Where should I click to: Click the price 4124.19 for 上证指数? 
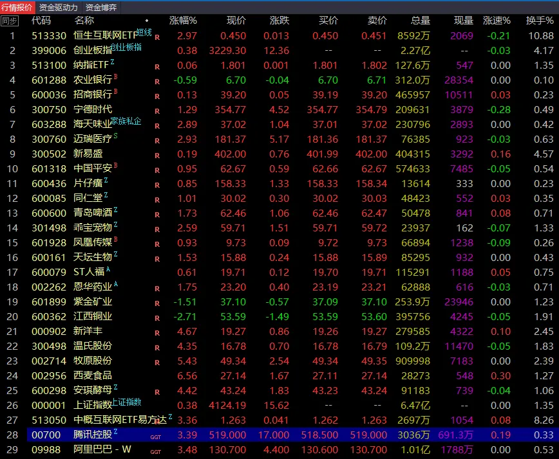coord(227,405)
